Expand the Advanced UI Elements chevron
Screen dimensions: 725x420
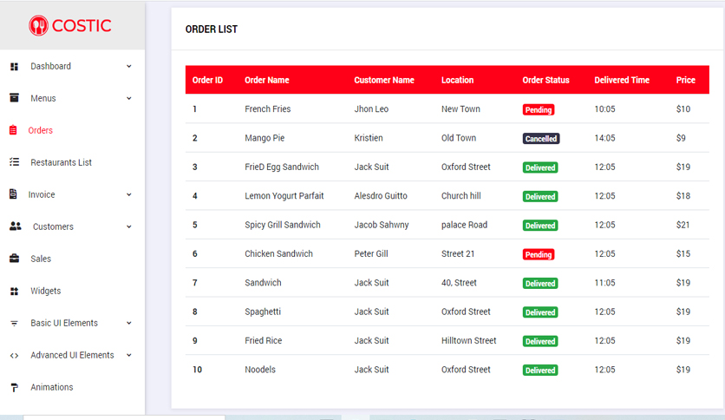pos(129,355)
